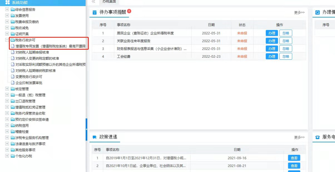335x172 pixels.
Task: Click the 综合信息报告 folder icon
Action: [x=13, y=9]
